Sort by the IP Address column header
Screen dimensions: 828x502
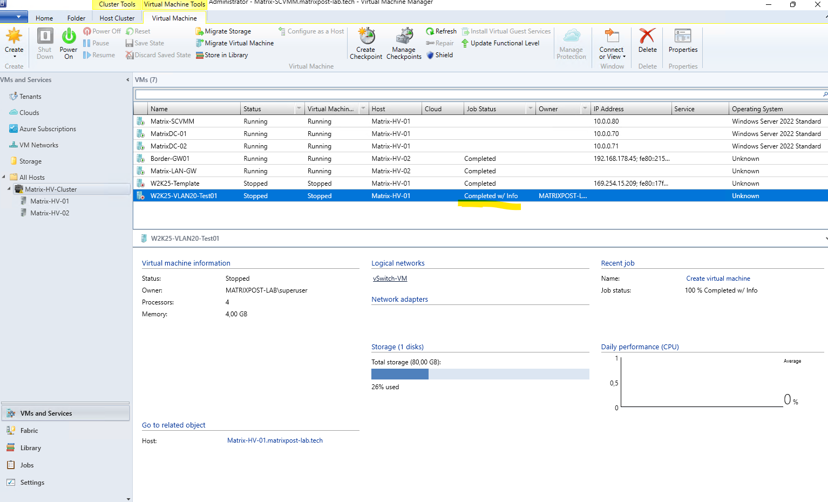tap(631, 109)
